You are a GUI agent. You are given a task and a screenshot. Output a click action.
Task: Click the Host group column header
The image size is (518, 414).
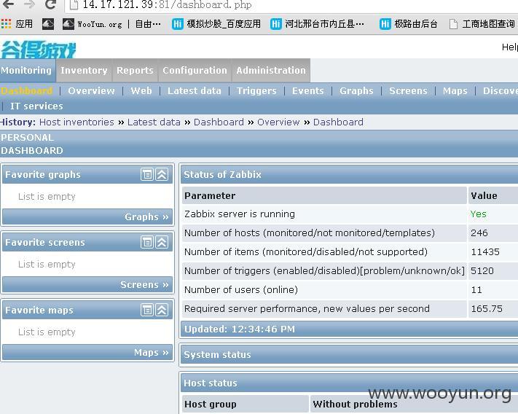pos(245,404)
